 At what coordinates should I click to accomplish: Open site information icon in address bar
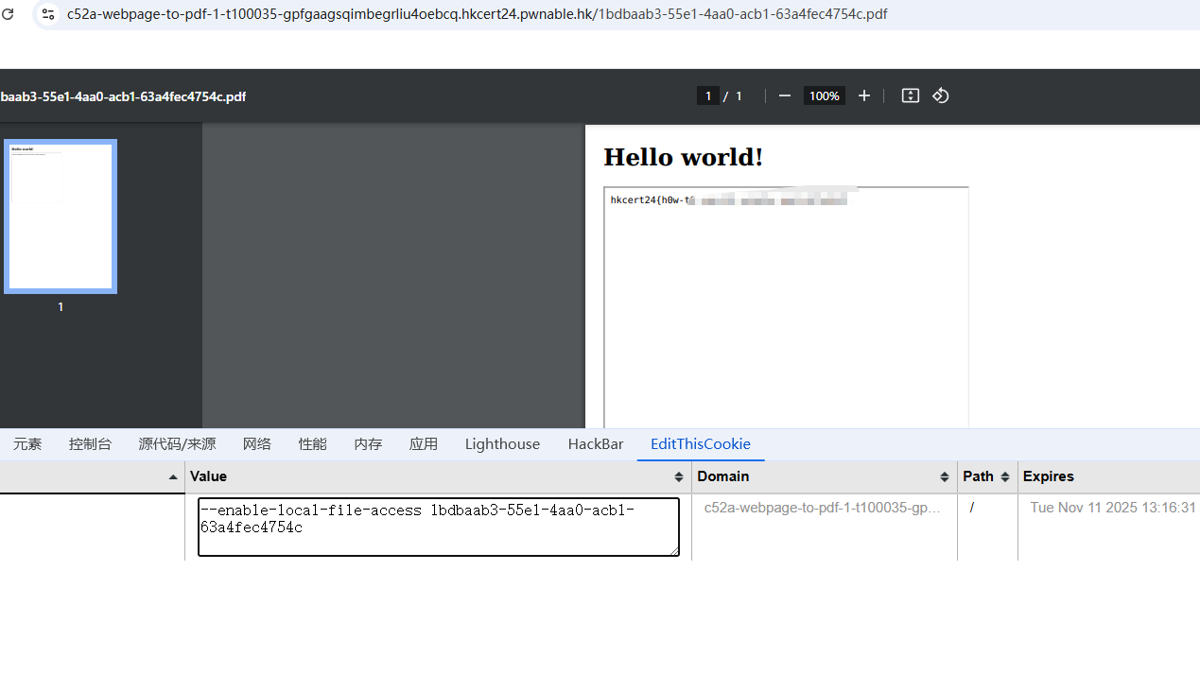[48, 14]
